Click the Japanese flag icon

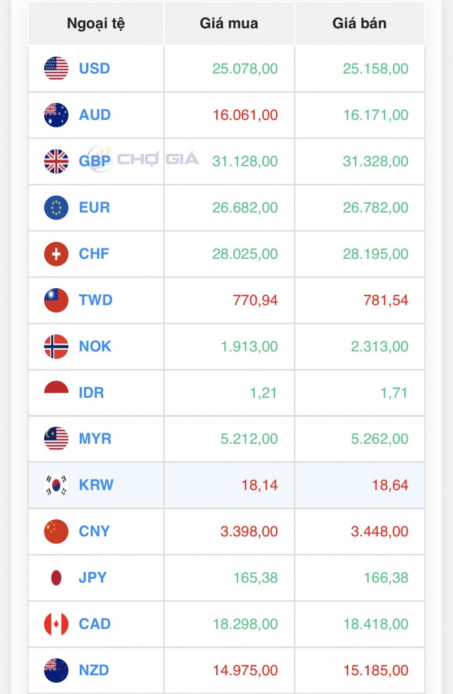tap(56, 578)
